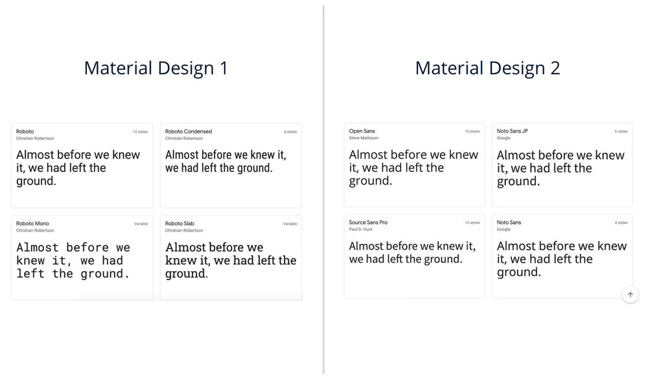This screenshot has width=648, height=376.
Task: Click Paul D. Hunt under Source Sans Pro
Action: click(360, 229)
